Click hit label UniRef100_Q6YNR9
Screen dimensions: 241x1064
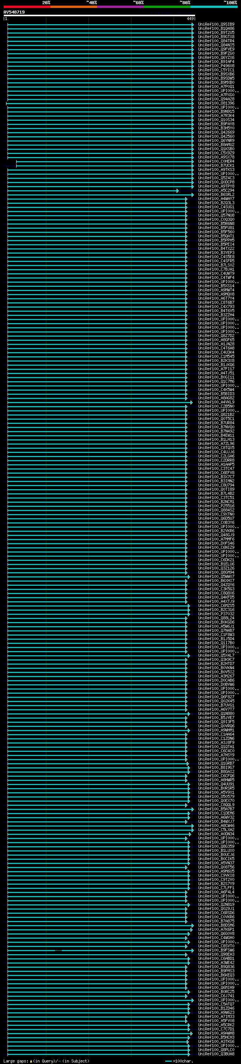click(216, 140)
